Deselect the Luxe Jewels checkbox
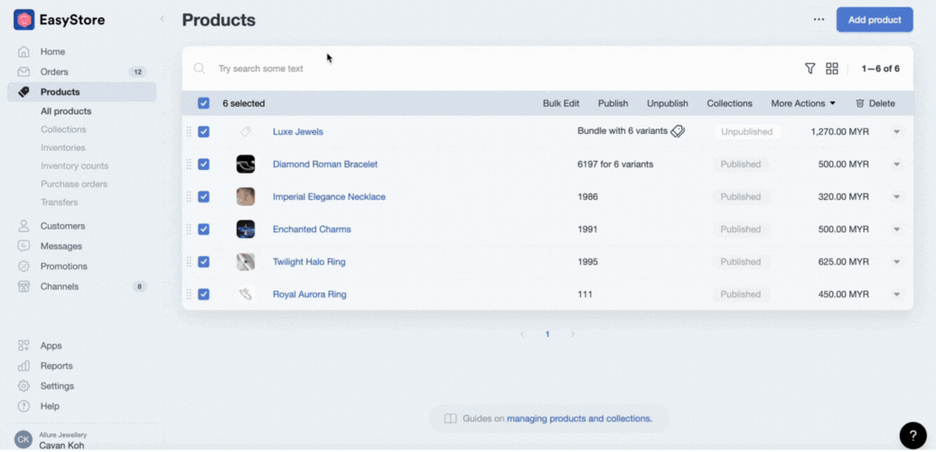This screenshot has width=936, height=452. (x=203, y=132)
